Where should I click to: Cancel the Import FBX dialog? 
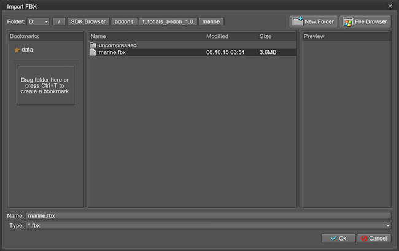[x=373, y=238]
